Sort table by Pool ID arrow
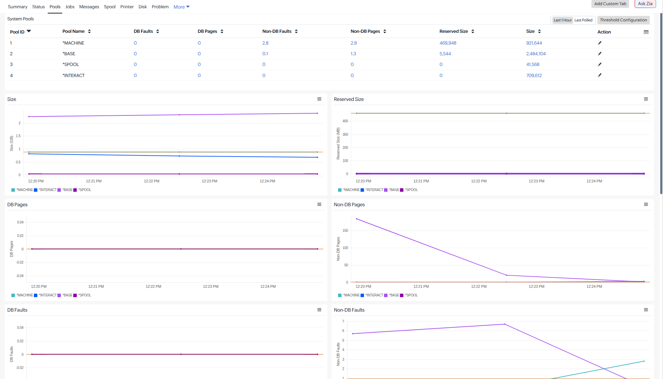Viewport: 663px width, 379px height. (x=29, y=31)
